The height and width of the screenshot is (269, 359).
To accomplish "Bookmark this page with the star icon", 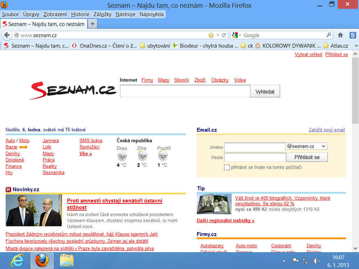I will [x=211, y=35].
